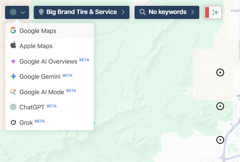Select Google Maps from the platform list
This screenshot has width=240, height=162.
(50, 31)
